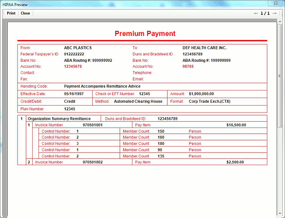
Task: Go to next page with right arrow
Action: point(274,13)
